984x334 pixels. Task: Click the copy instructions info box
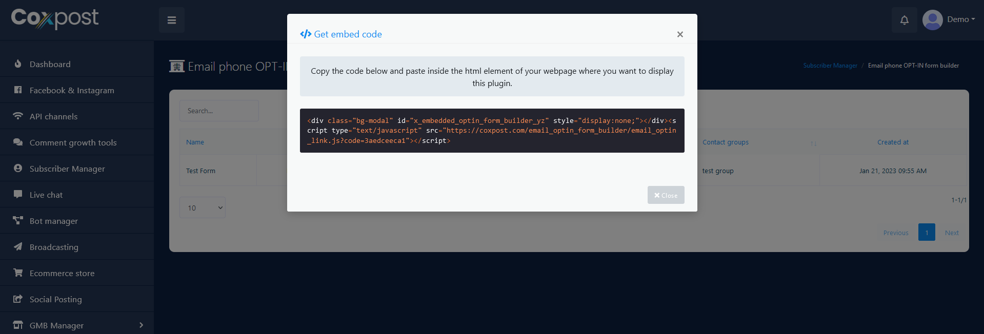click(492, 76)
